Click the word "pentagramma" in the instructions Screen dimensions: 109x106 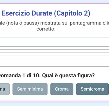tap(85, 23)
